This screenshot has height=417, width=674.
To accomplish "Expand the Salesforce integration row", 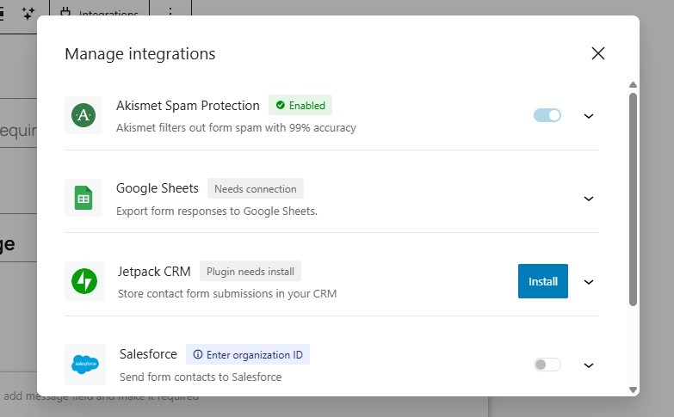I will (x=589, y=365).
